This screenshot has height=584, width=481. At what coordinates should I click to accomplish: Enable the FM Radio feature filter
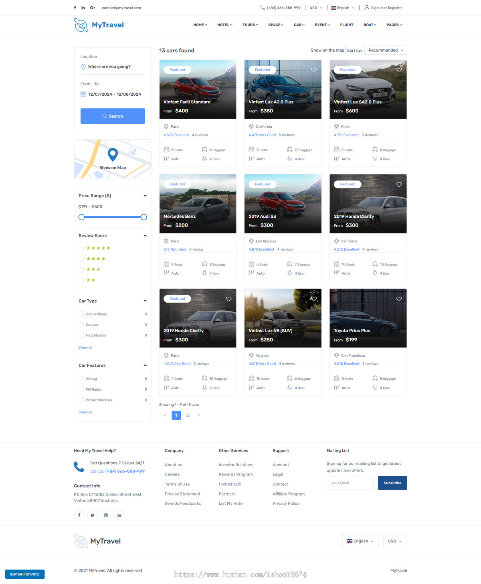click(x=81, y=389)
